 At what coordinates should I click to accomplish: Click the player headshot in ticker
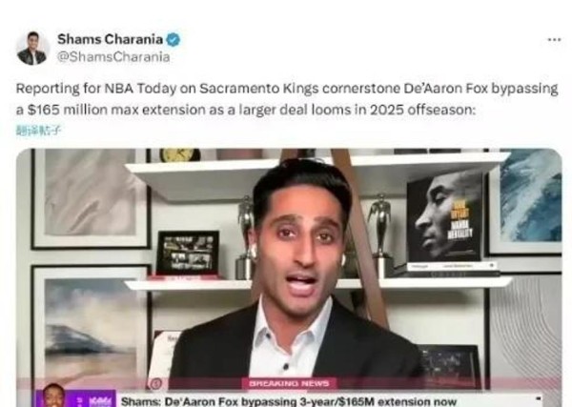tap(53, 396)
